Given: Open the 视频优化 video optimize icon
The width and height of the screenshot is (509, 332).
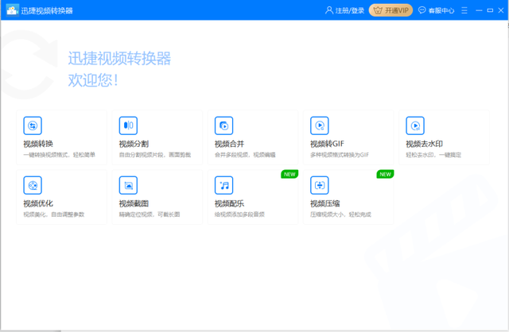Looking at the screenshot, I should 33,185.
